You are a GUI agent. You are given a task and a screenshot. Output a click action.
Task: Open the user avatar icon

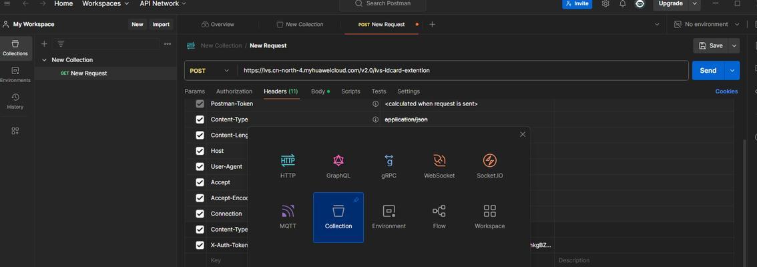click(x=640, y=3)
